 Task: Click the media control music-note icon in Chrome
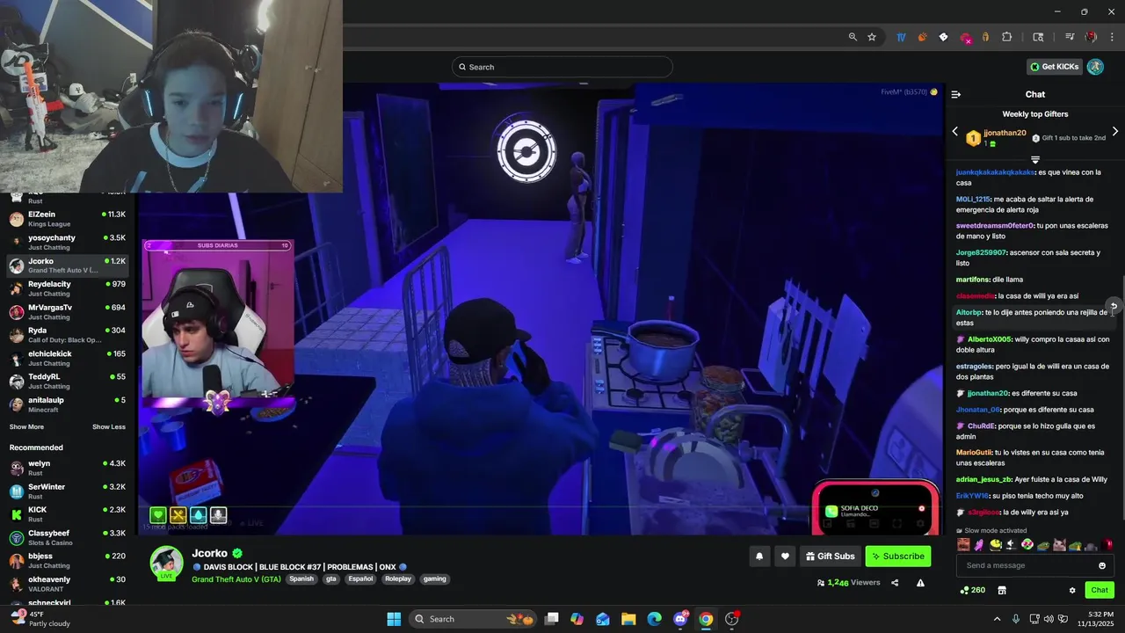[1070, 37]
